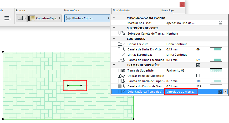Click the fill orientation hatch icon in selected row

[x=220, y=92]
